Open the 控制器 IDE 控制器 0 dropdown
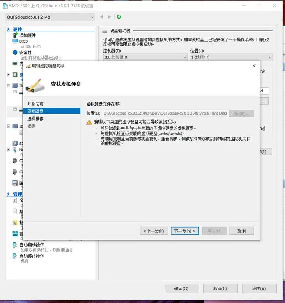Image resolution: width=285 pixels, height=303 pixels. 145,57
